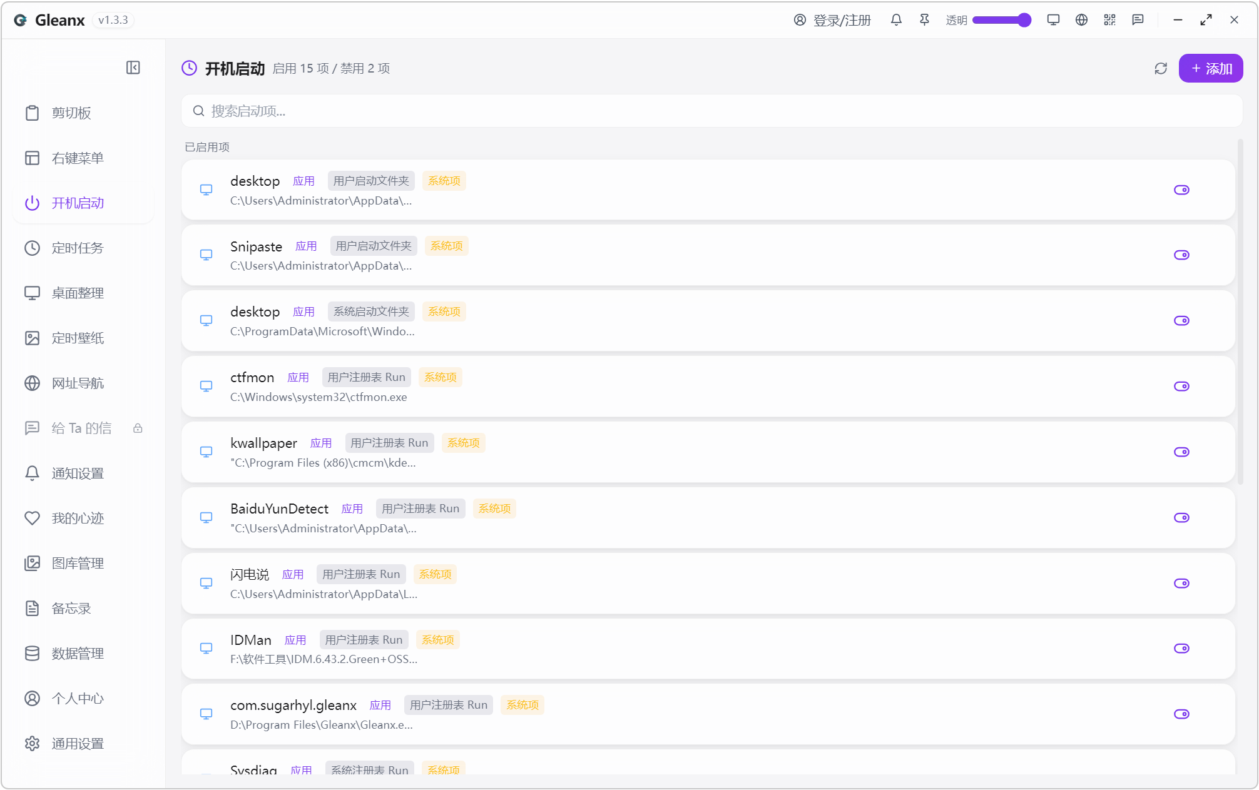Go to 我的心迹
Viewport: 1259px width, 790px height.
click(x=84, y=519)
